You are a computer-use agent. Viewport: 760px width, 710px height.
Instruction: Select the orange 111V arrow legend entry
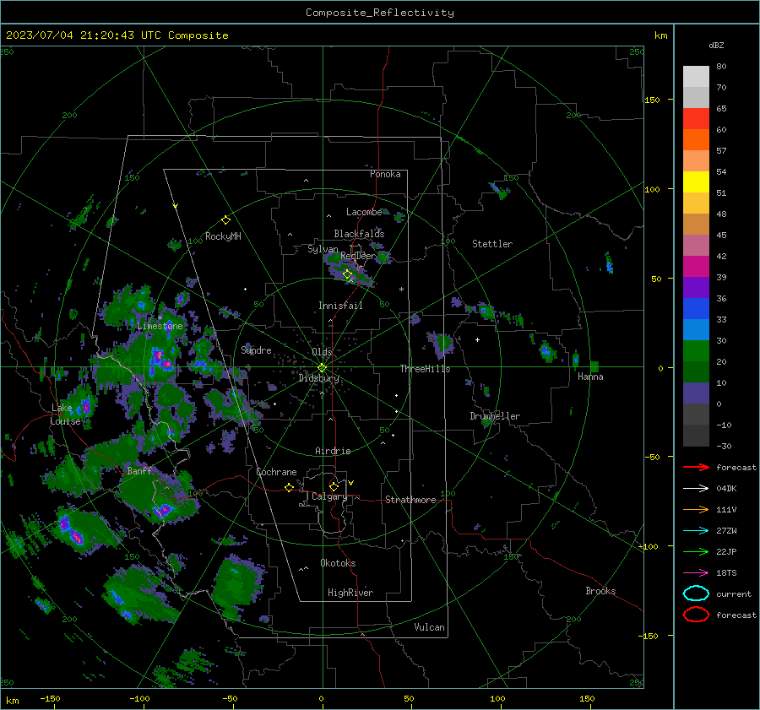tap(696, 509)
